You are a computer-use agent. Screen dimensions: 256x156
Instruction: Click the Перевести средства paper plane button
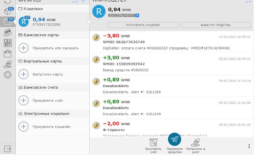[x=174, y=139]
